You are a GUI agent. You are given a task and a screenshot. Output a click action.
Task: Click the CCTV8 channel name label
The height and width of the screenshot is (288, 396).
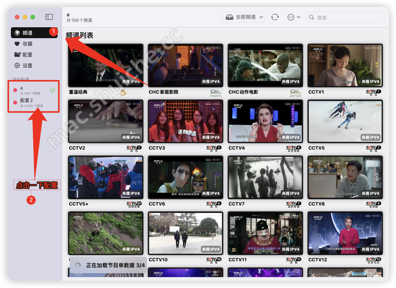pyautogui.click(x=316, y=204)
